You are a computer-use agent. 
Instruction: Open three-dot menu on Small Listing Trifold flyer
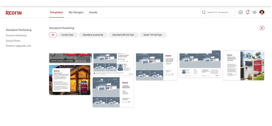[88, 60]
